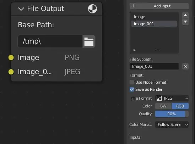195x144 pixels.
Task: Move input up with up arrow
Action: [185, 15]
